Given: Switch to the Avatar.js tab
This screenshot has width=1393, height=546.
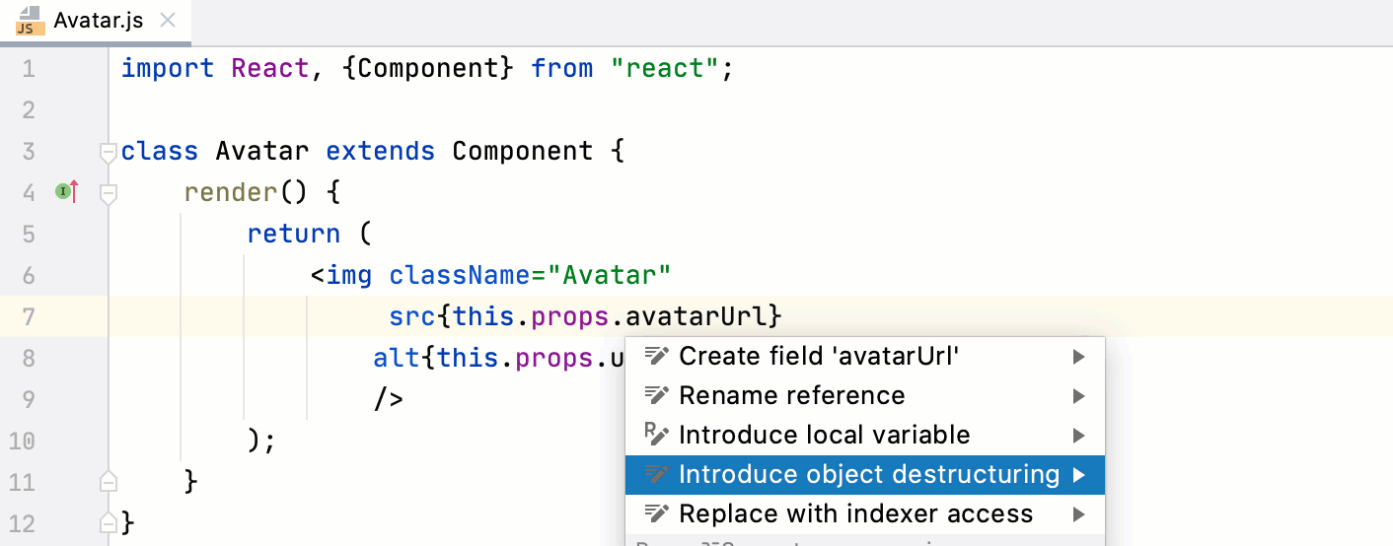Looking at the screenshot, I should [x=99, y=20].
